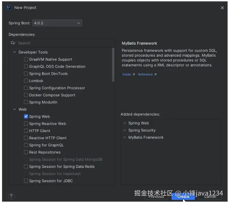Click the Developer Tools group label
This screenshot has width=229, height=203.
tap(33, 52)
